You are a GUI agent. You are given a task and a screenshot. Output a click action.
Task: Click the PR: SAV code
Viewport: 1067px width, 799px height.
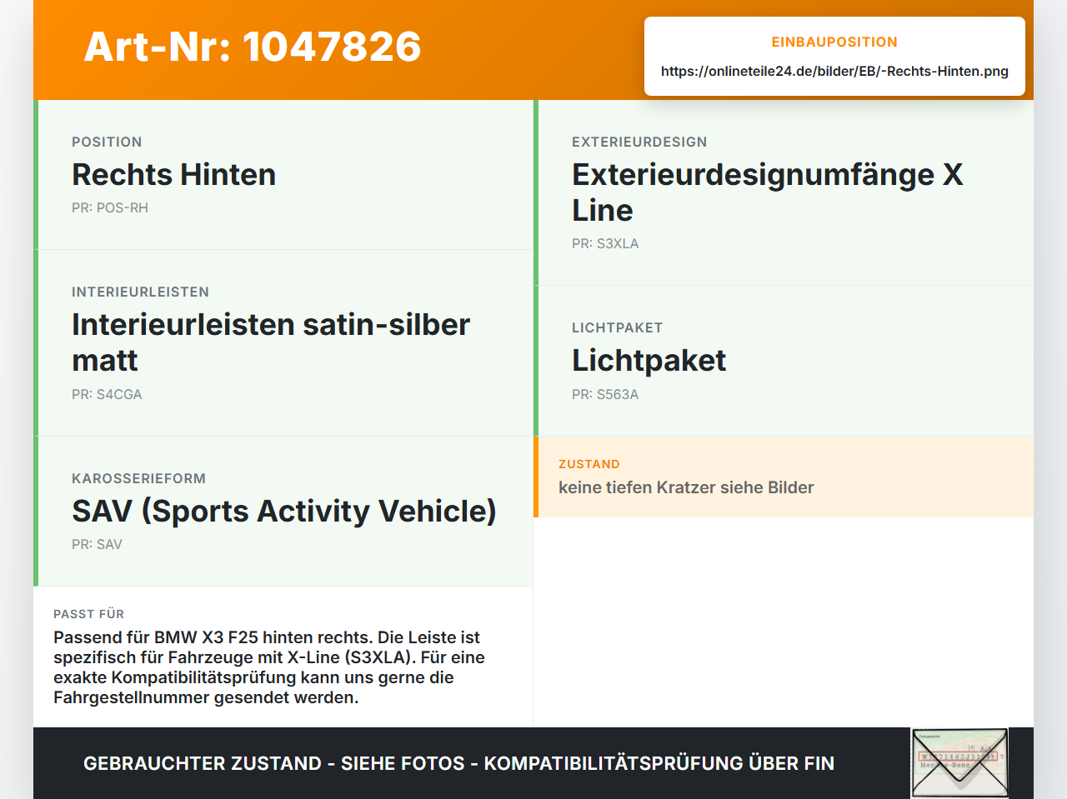(97, 544)
